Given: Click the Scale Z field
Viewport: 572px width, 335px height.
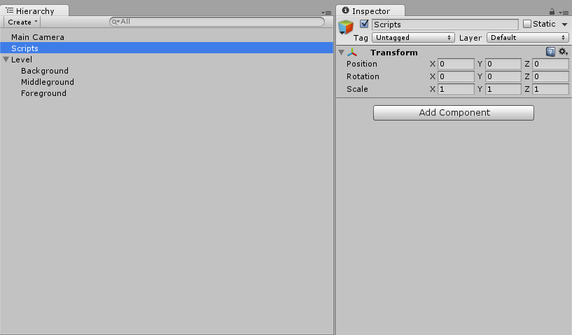Looking at the screenshot, I should (550, 89).
